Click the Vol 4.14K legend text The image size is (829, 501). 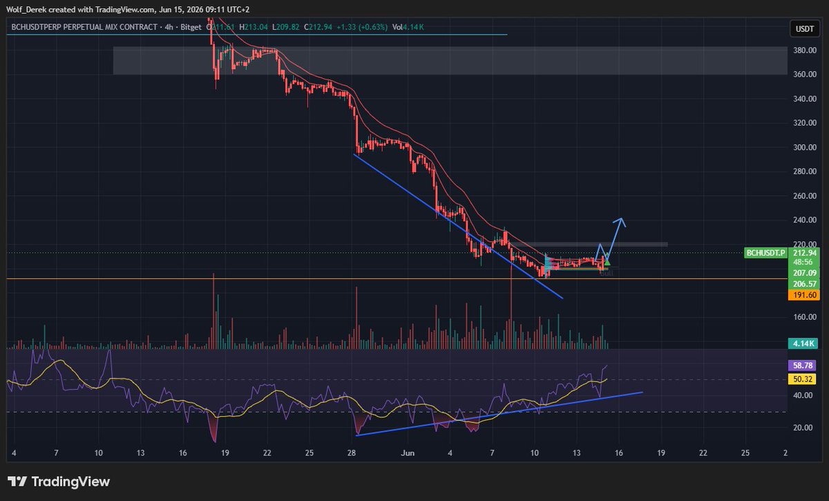coord(408,28)
